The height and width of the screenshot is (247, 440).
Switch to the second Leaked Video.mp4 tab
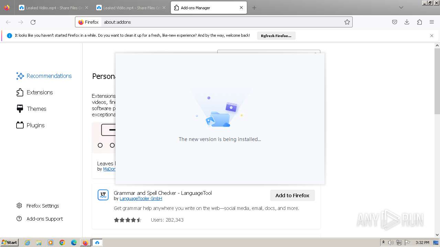[129, 8]
